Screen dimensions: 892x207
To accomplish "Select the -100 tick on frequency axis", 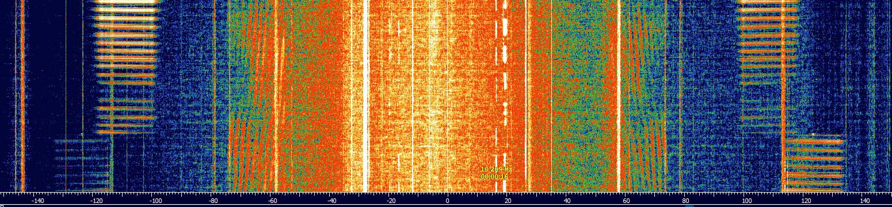I will pos(155,201).
